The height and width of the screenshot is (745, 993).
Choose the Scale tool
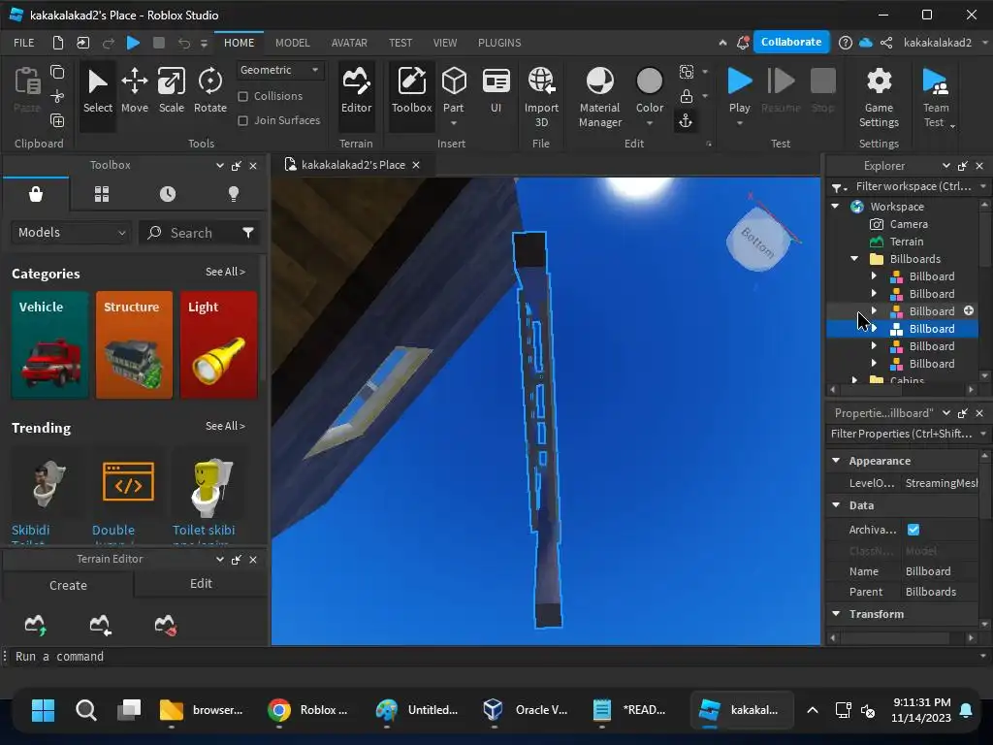pyautogui.click(x=172, y=92)
